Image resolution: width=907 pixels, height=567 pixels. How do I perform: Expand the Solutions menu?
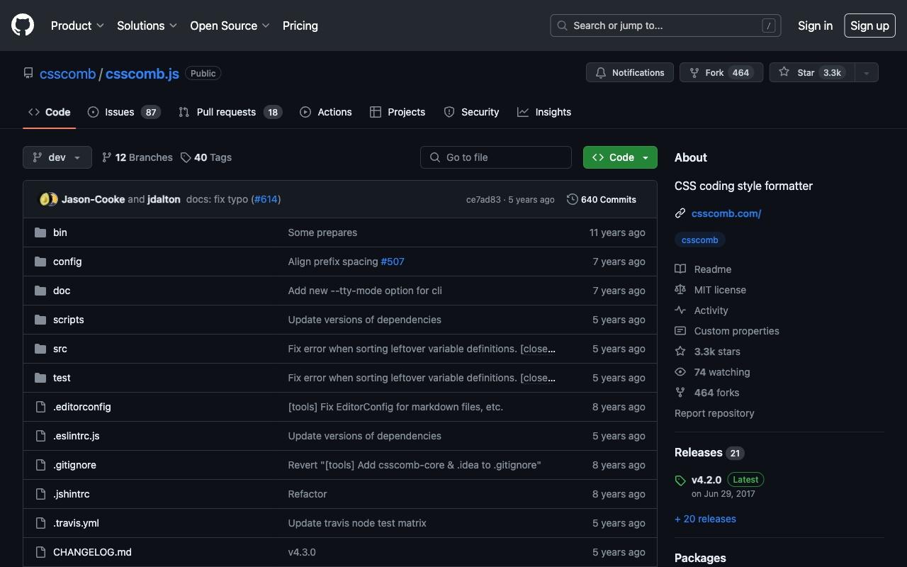click(147, 26)
